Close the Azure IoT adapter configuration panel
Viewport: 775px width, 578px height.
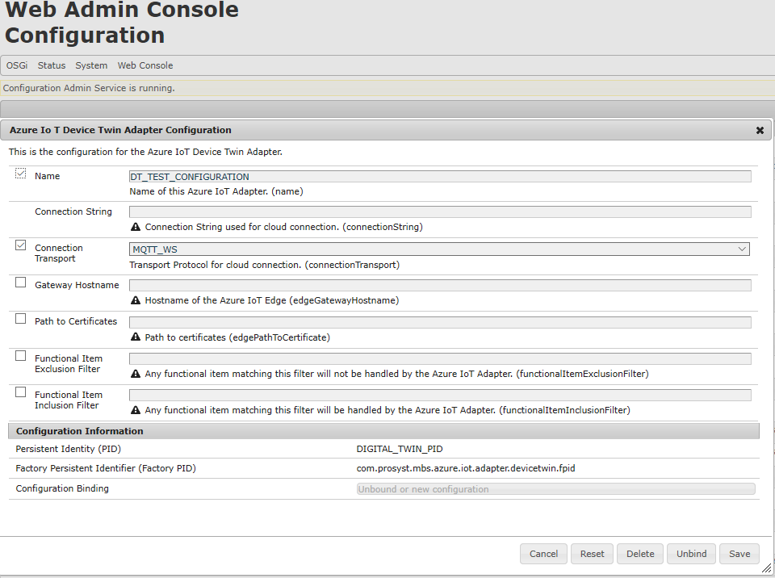click(x=760, y=129)
